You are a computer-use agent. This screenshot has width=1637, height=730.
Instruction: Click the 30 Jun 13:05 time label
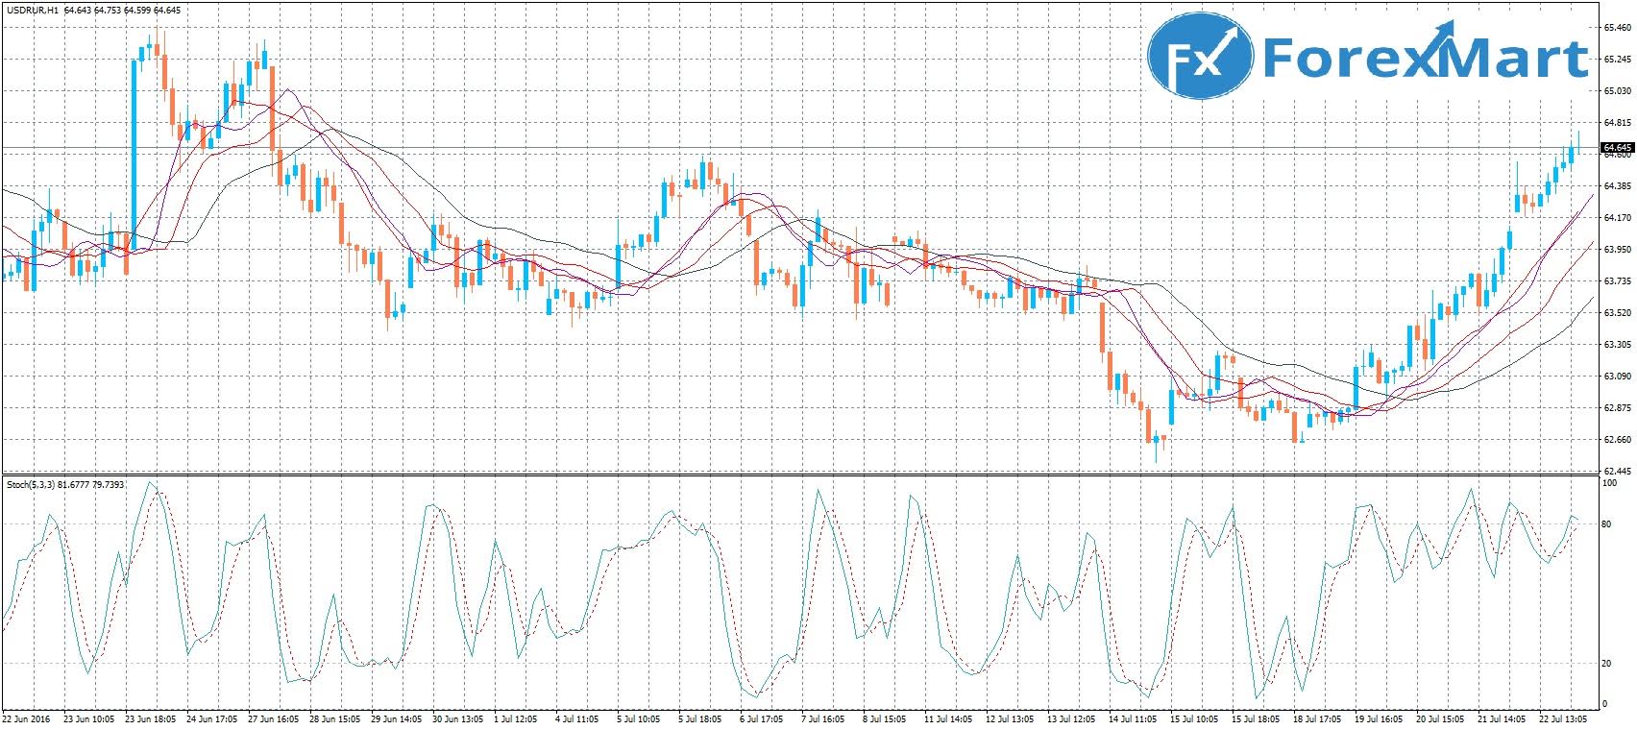click(457, 718)
